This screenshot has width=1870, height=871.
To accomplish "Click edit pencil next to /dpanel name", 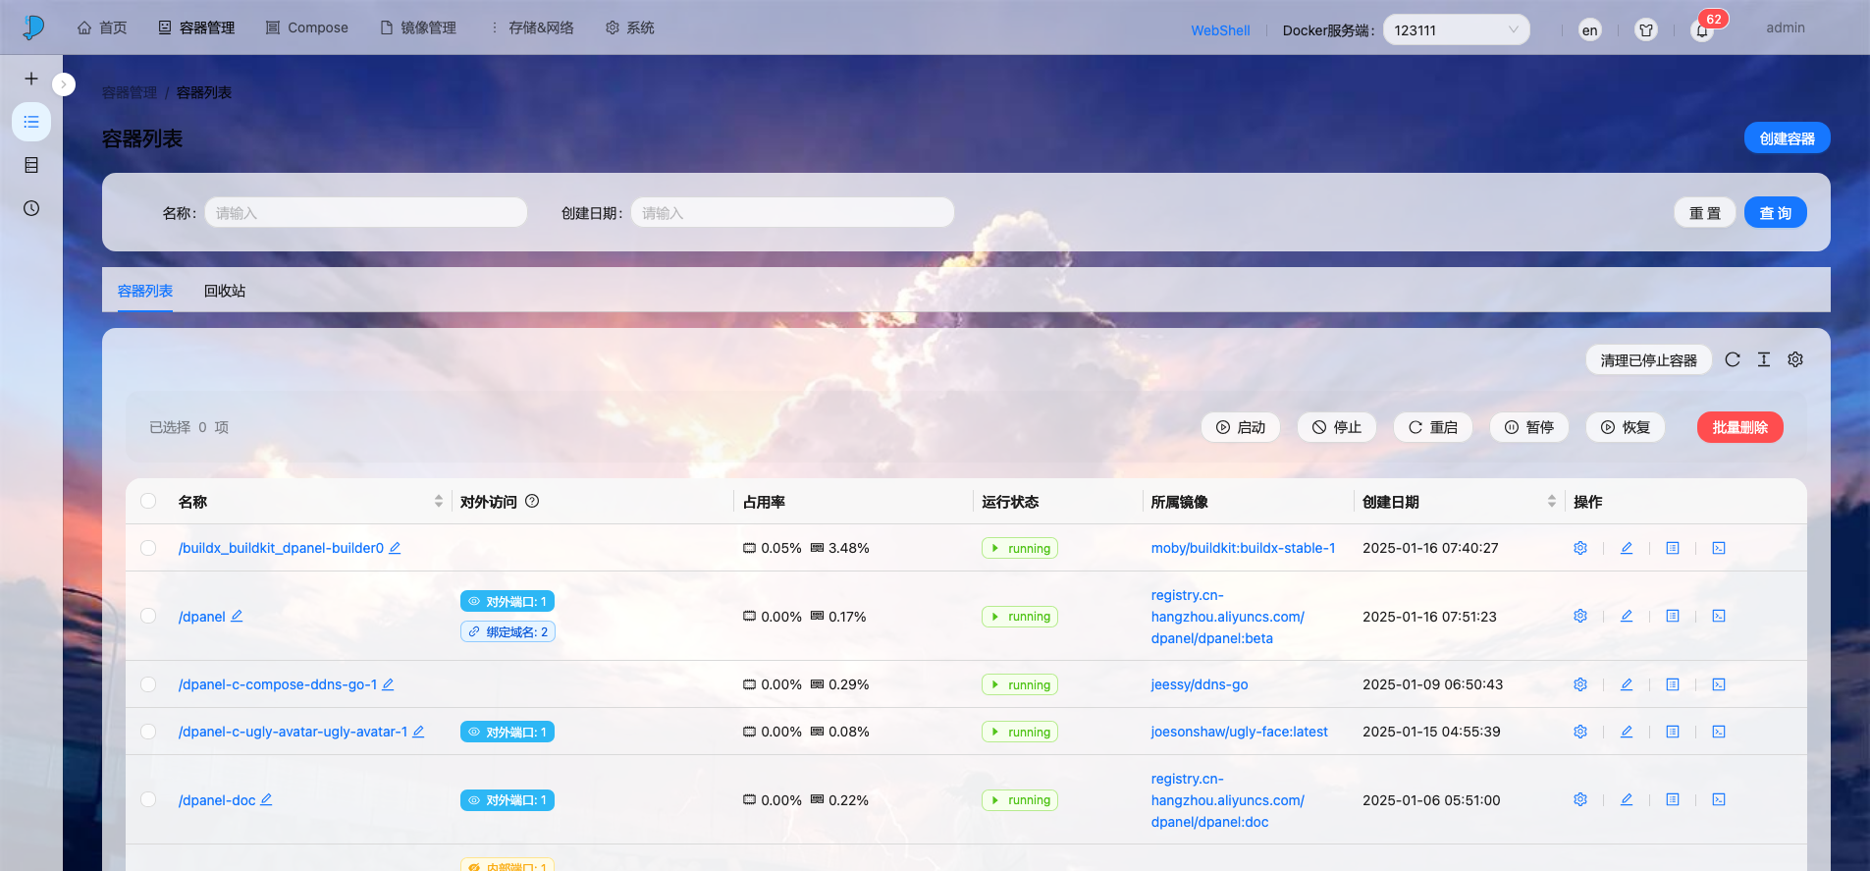I will click(x=237, y=617).
